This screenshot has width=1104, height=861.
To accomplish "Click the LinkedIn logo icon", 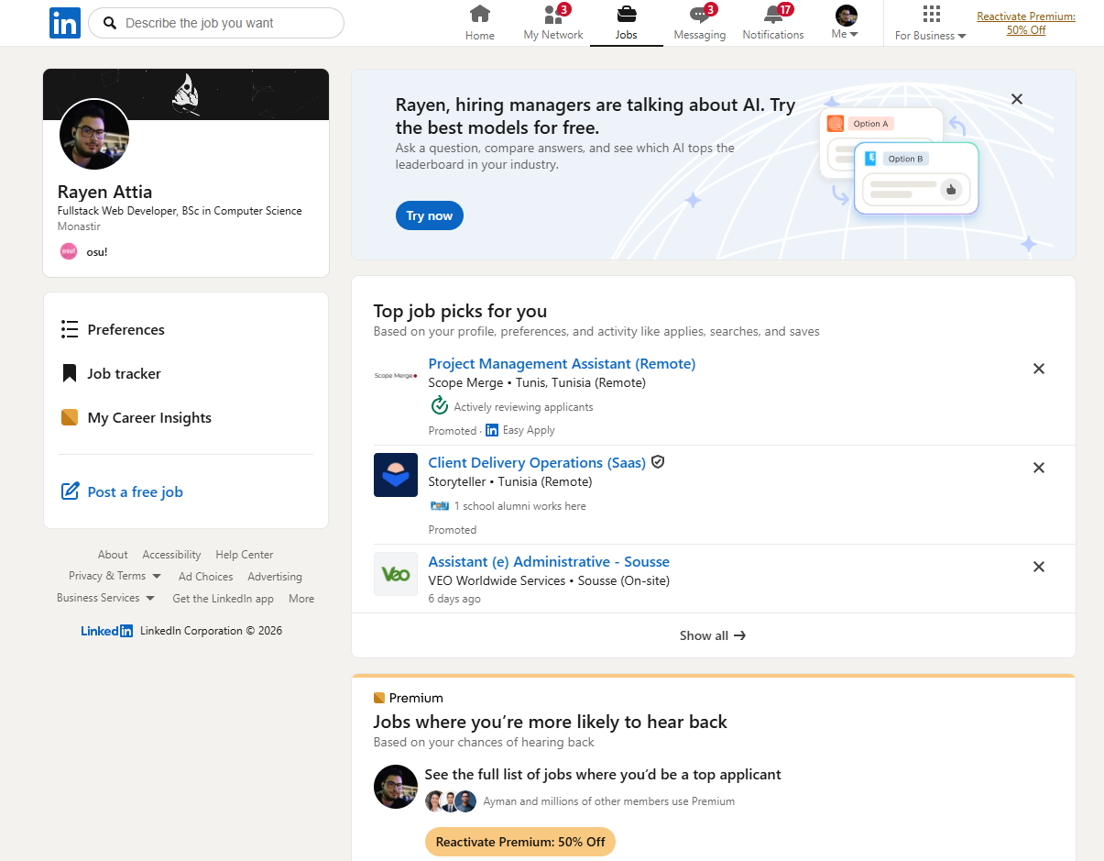I will (x=65, y=23).
